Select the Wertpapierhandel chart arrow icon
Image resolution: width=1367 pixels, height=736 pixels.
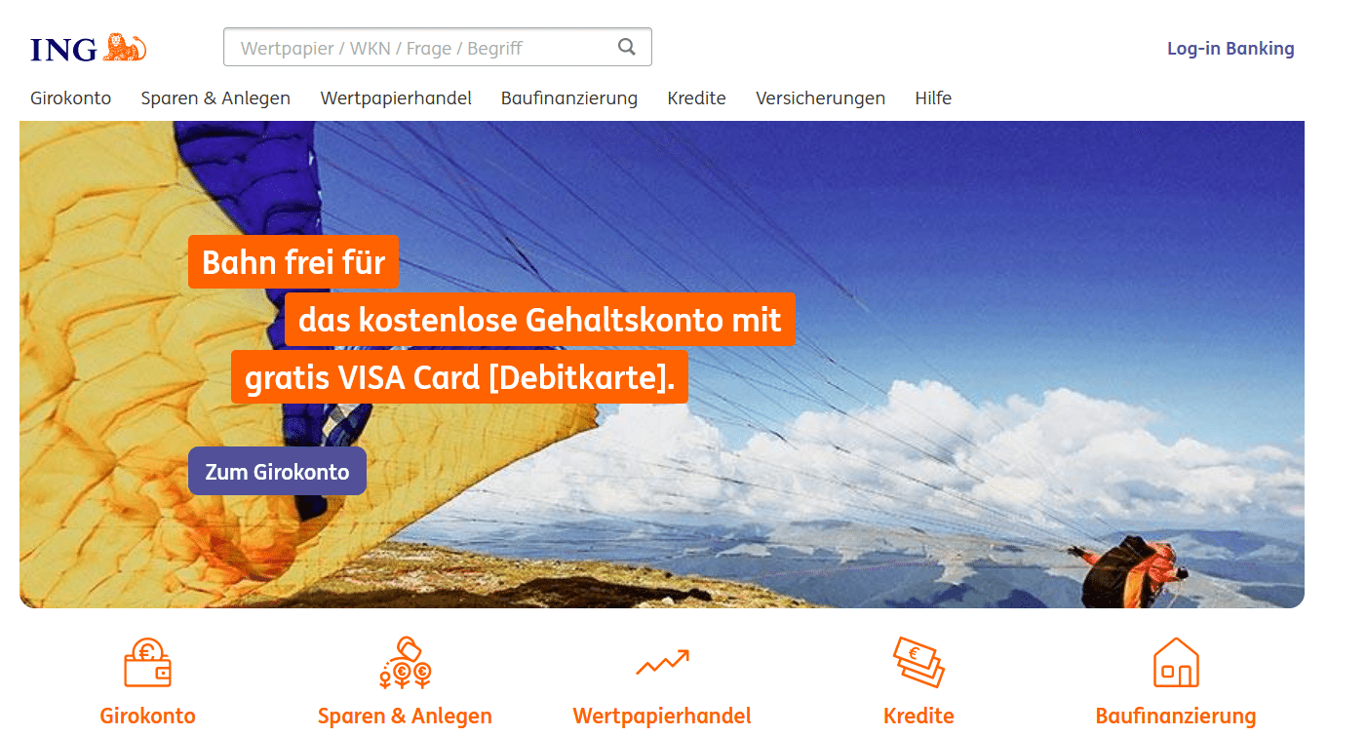click(x=662, y=663)
